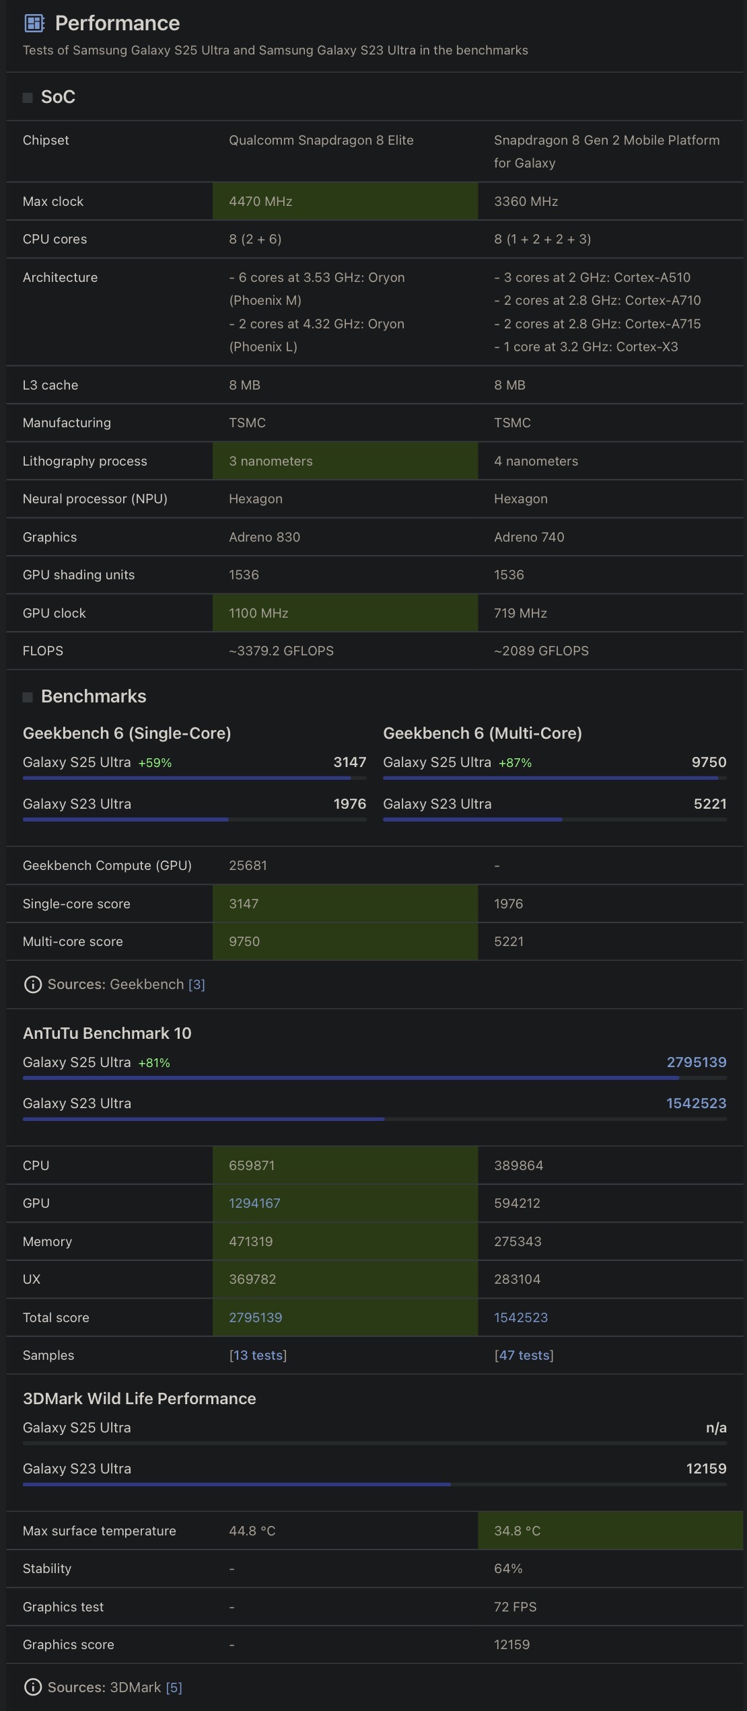
Task: Click the SoC section square marker
Action: 28,98
